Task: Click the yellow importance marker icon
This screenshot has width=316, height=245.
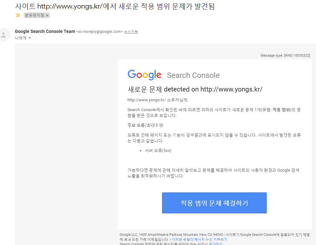Action: tap(18, 15)
